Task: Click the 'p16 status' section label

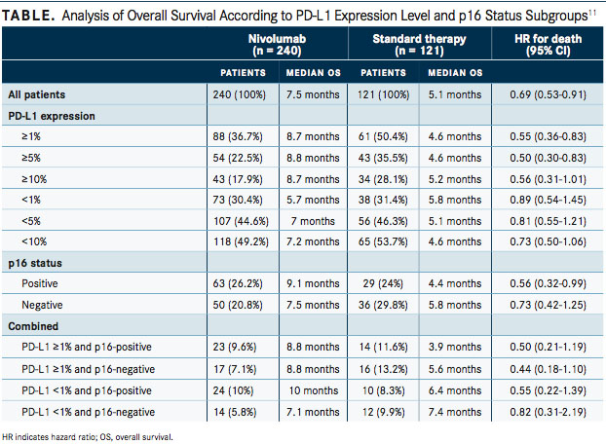Action: pos(35,263)
